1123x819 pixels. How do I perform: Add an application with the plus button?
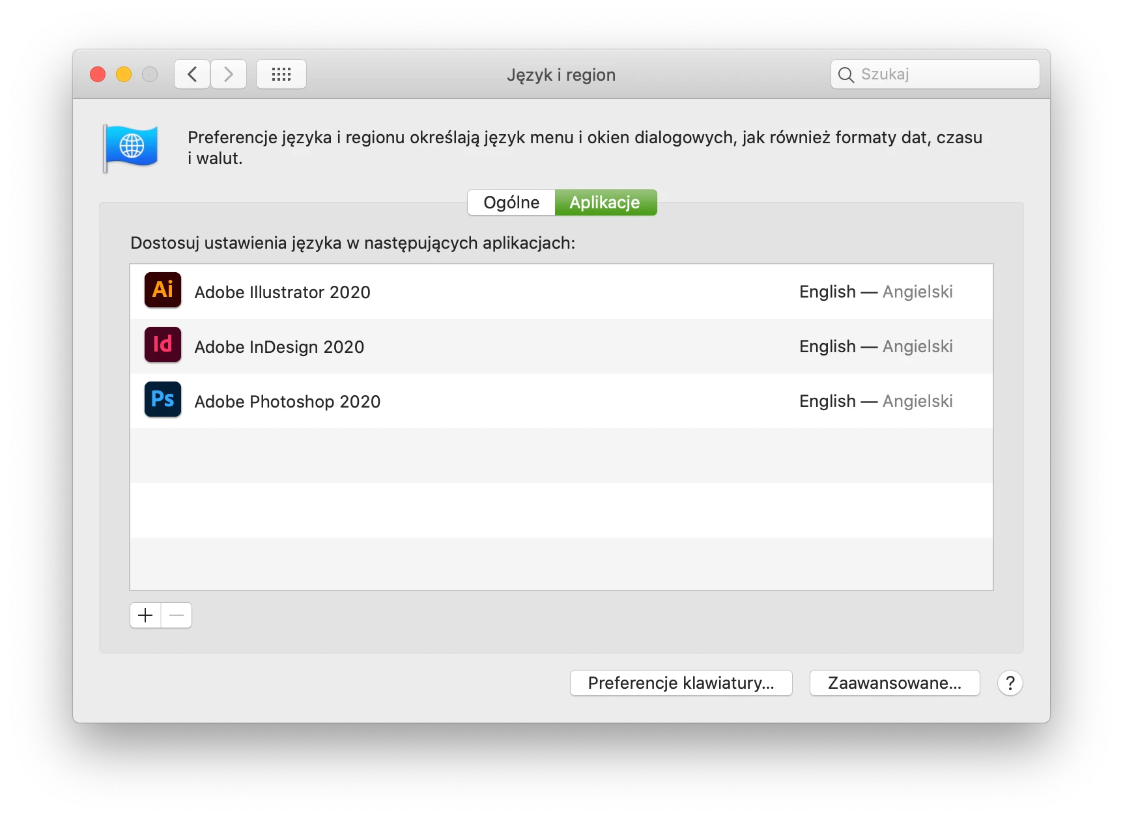pos(145,615)
